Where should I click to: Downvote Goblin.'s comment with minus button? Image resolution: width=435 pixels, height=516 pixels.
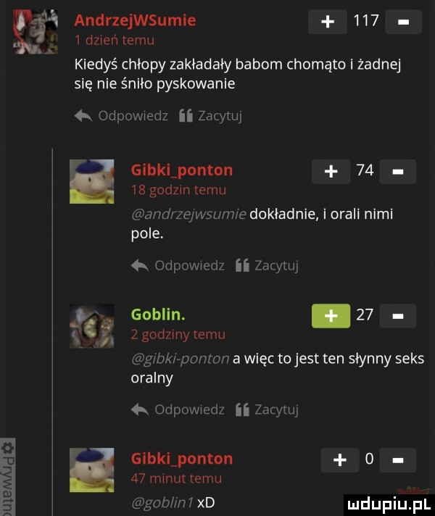click(x=398, y=316)
